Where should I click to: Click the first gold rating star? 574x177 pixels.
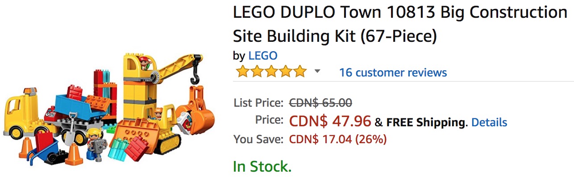[x=242, y=72]
